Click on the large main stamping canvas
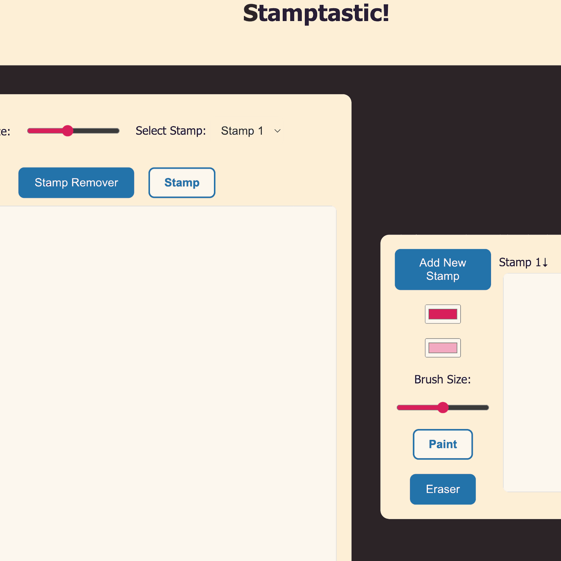Screen dimensions: 561x561 [168, 383]
